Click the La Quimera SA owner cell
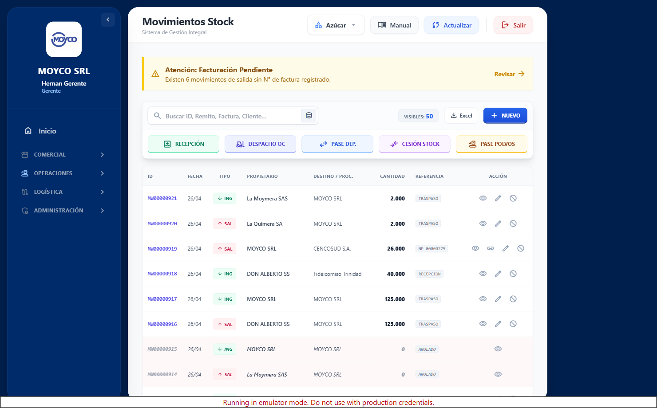Screen dimensions: 657x408 265,224
